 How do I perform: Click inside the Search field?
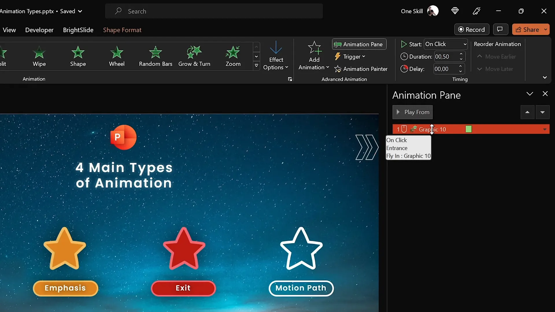(214, 11)
